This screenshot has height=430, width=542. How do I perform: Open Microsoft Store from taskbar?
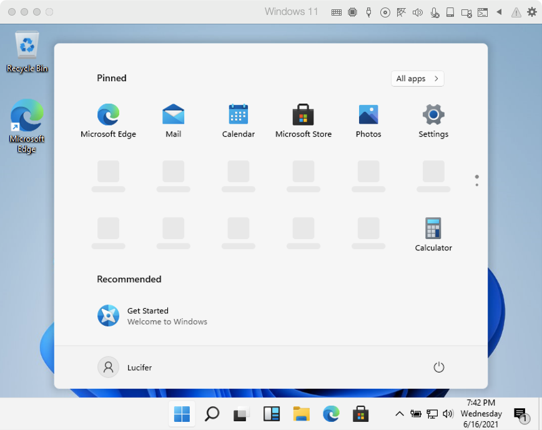[360, 414]
